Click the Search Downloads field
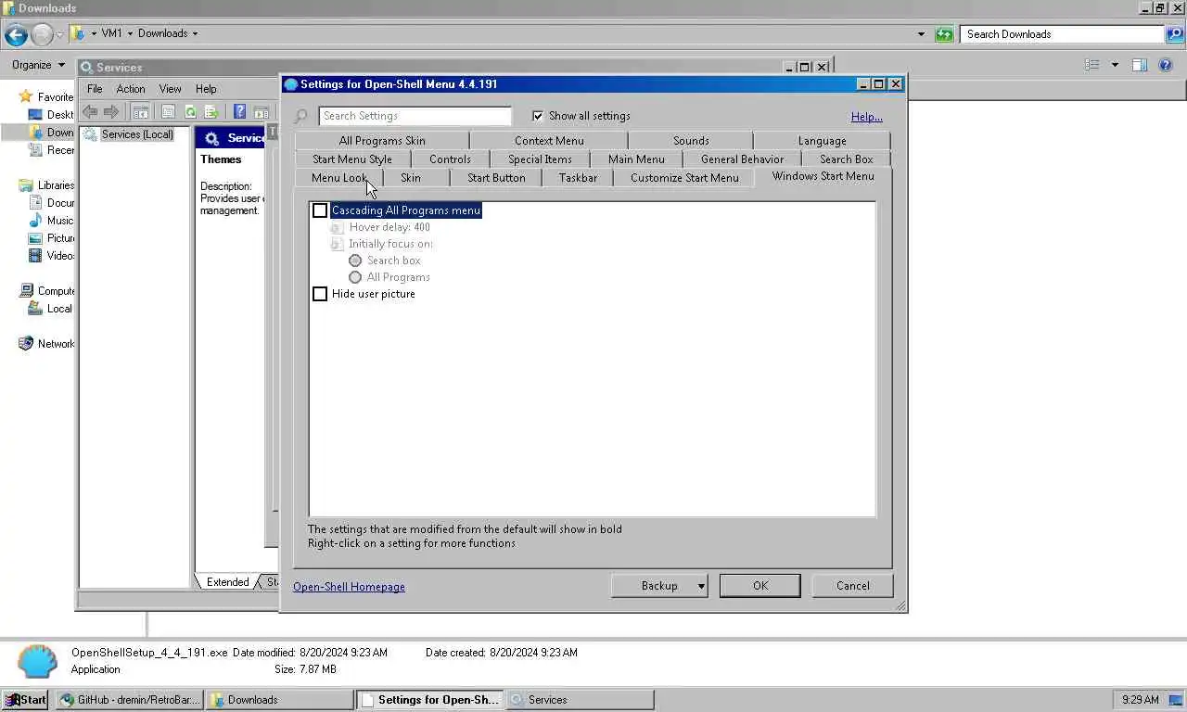Image resolution: width=1187 pixels, height=712 pixels. [x=1063, y=34]
